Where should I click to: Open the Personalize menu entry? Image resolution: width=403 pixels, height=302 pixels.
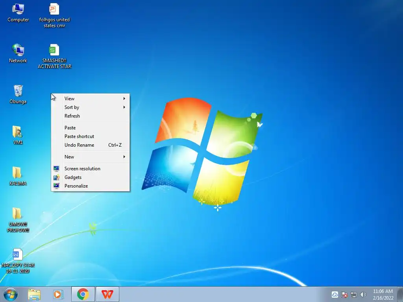coord(90,186)
